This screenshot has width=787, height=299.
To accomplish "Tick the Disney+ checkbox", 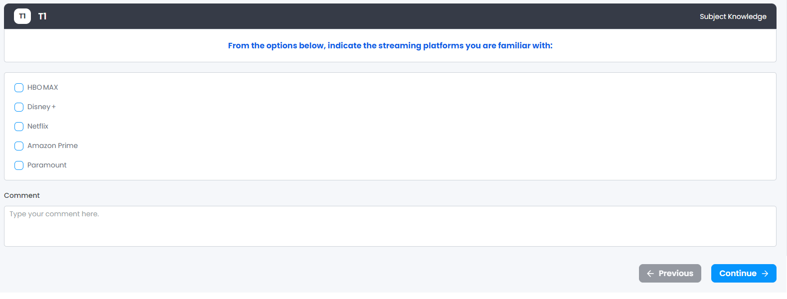I will tap(19, 107).
